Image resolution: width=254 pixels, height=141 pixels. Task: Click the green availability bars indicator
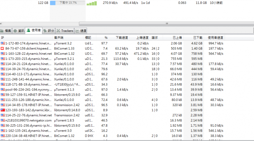click(x=92, y=3)
